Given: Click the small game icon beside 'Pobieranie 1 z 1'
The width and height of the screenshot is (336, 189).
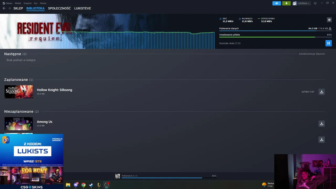Looking at the screenshot, I should [118, 176].
